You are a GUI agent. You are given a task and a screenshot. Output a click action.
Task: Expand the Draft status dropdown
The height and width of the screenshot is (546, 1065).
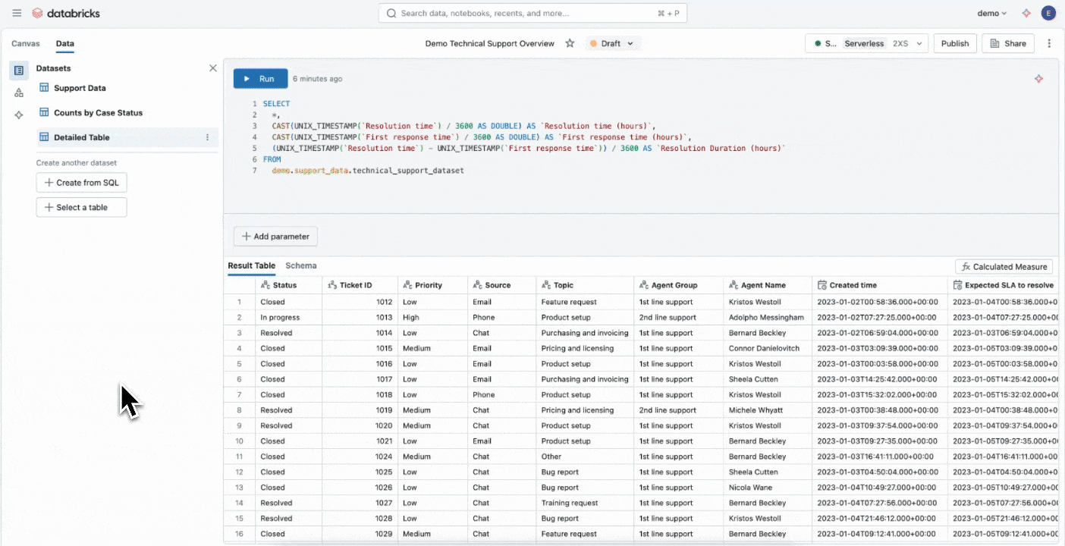coord(613,43)
